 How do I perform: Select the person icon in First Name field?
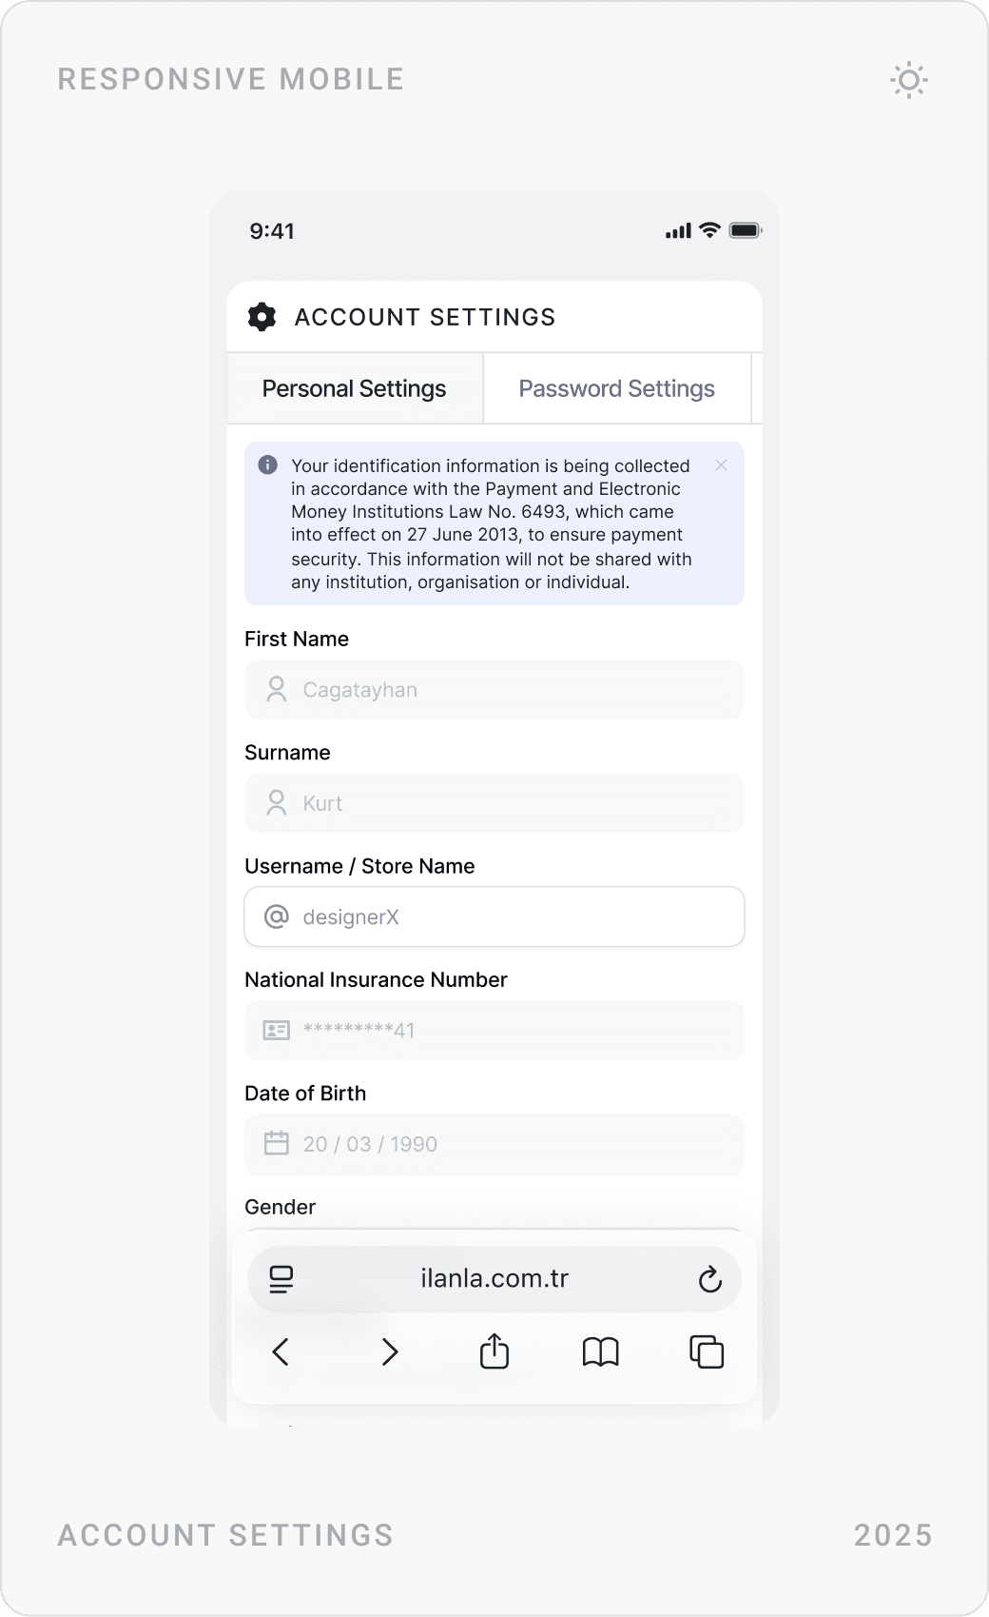coord(277,689)
